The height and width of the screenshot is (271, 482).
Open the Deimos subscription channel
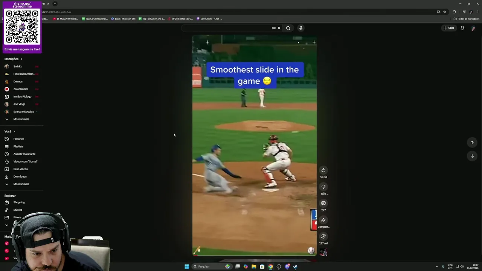pyautogui.click(x=21, y=82)
